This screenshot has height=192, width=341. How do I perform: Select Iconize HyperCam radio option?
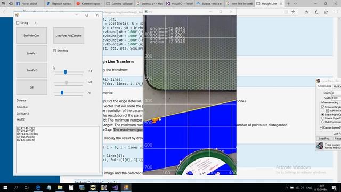click(323, 118)
